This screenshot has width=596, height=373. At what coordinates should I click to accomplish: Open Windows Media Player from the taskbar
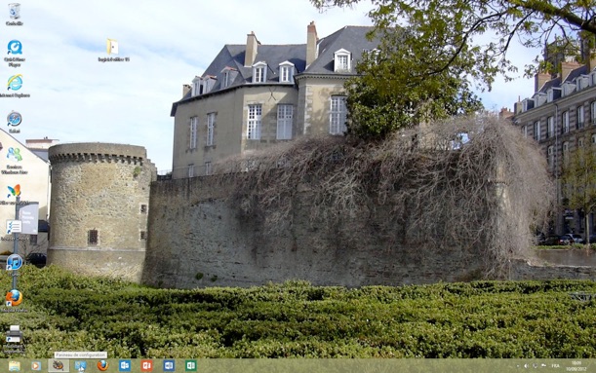click(x=36, y=366)
